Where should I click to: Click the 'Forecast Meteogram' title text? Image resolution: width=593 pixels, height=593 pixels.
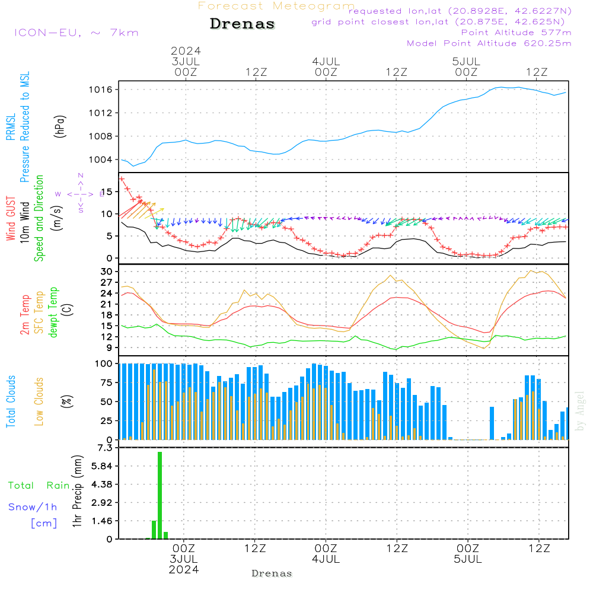(276, 6)
